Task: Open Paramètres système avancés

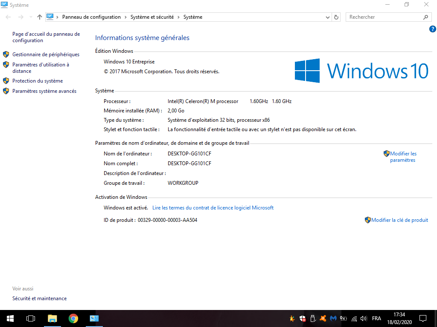Action: (x=44, y=91)
